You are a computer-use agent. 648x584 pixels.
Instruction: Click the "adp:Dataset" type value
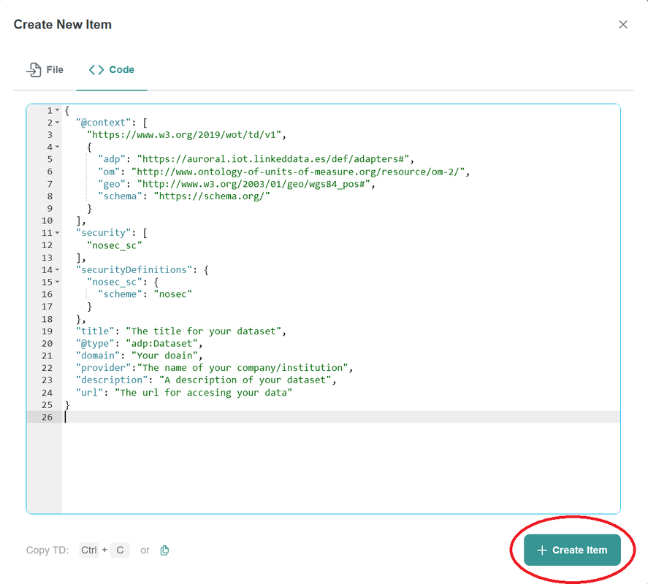pos(161,344)
